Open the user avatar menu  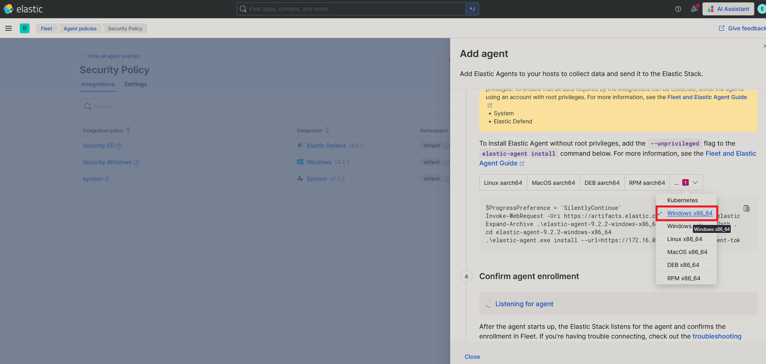762,9
